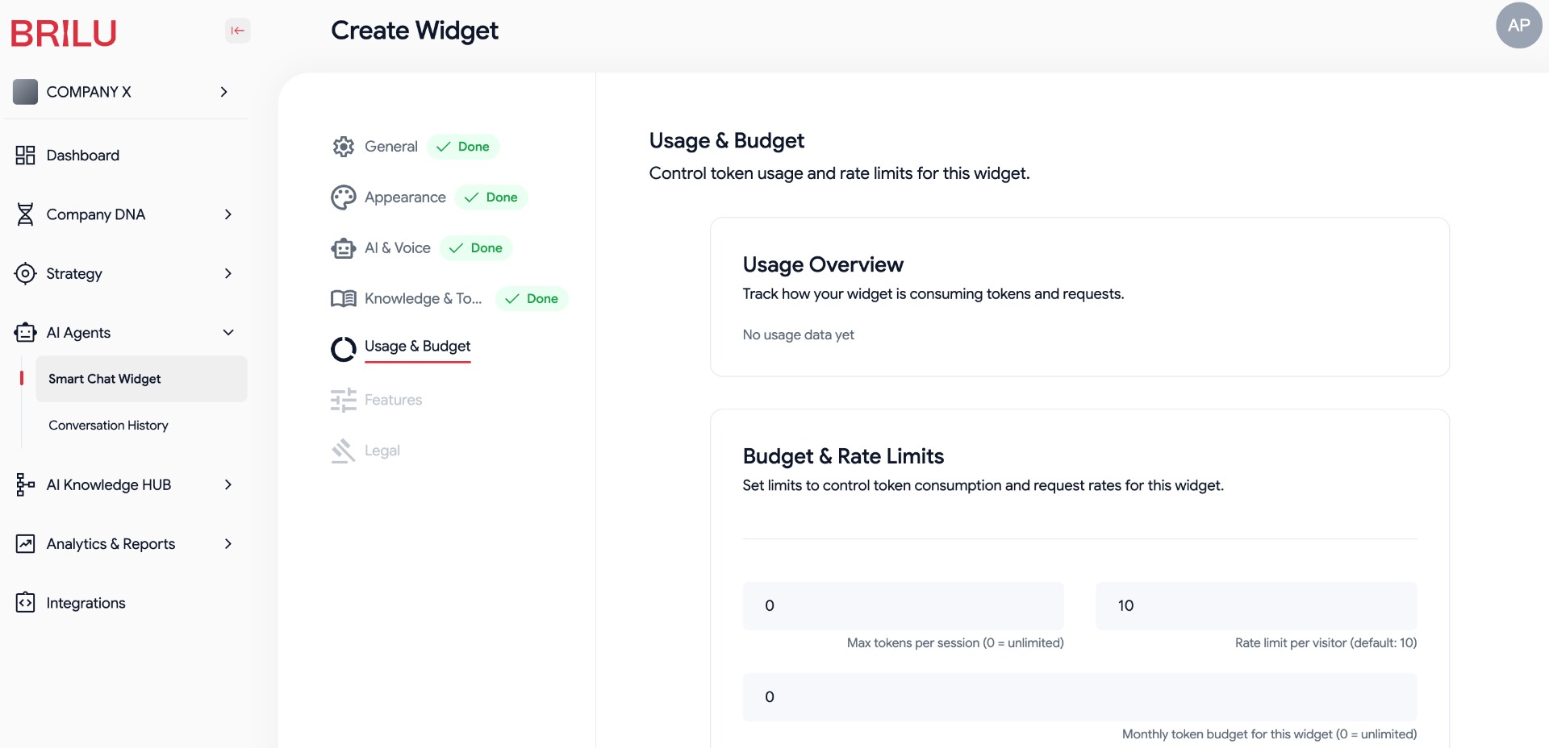Switch to the General step
The width and height of the screenshot is (1549, 748).
tap(391, 147)
